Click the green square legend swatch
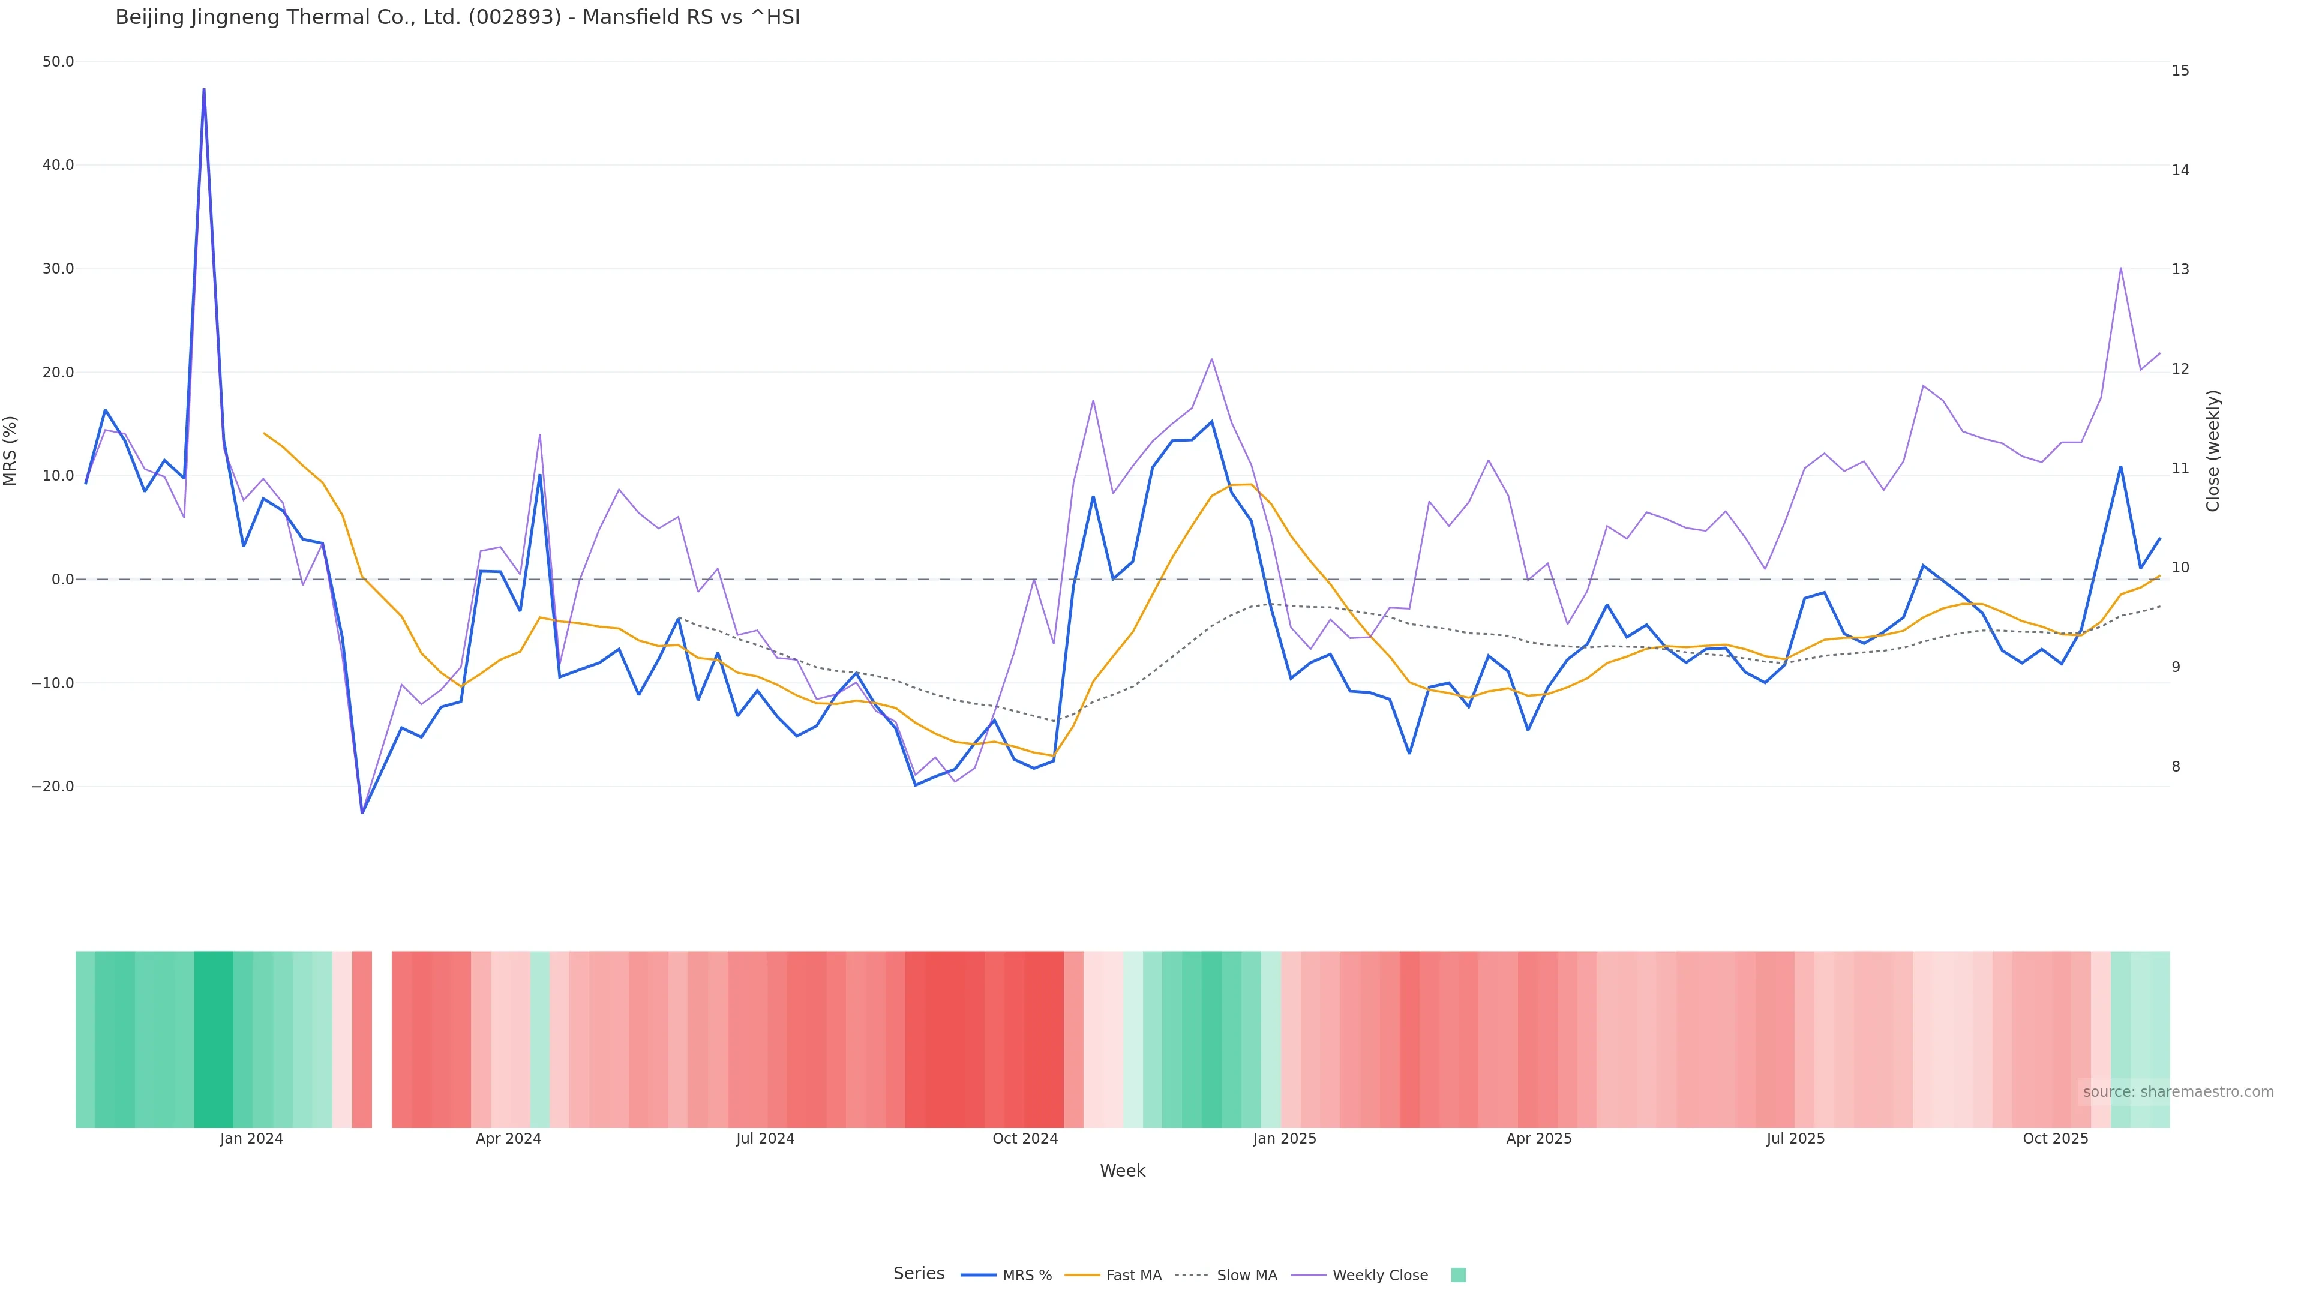 click(1458, 1276)
